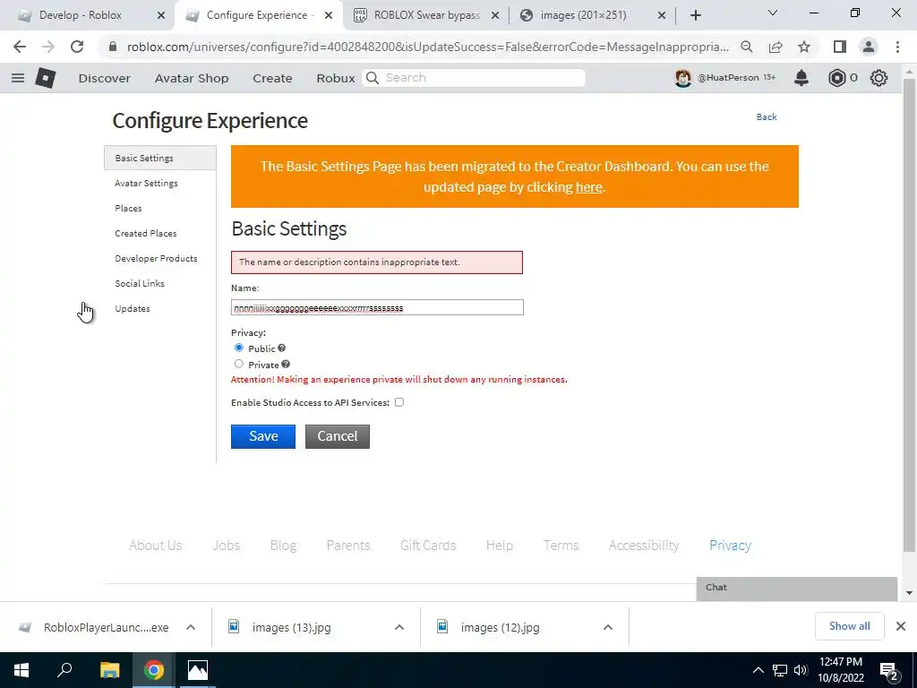917x688 pixels.
Task: Expand images (12).jpg download options
Action: click(608, 627)
